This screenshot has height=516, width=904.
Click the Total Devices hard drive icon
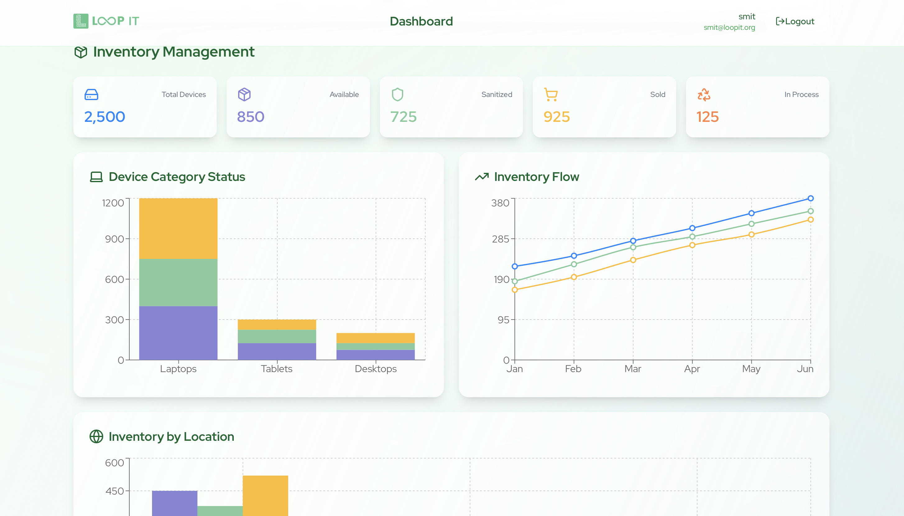click(x=91, y=94)
